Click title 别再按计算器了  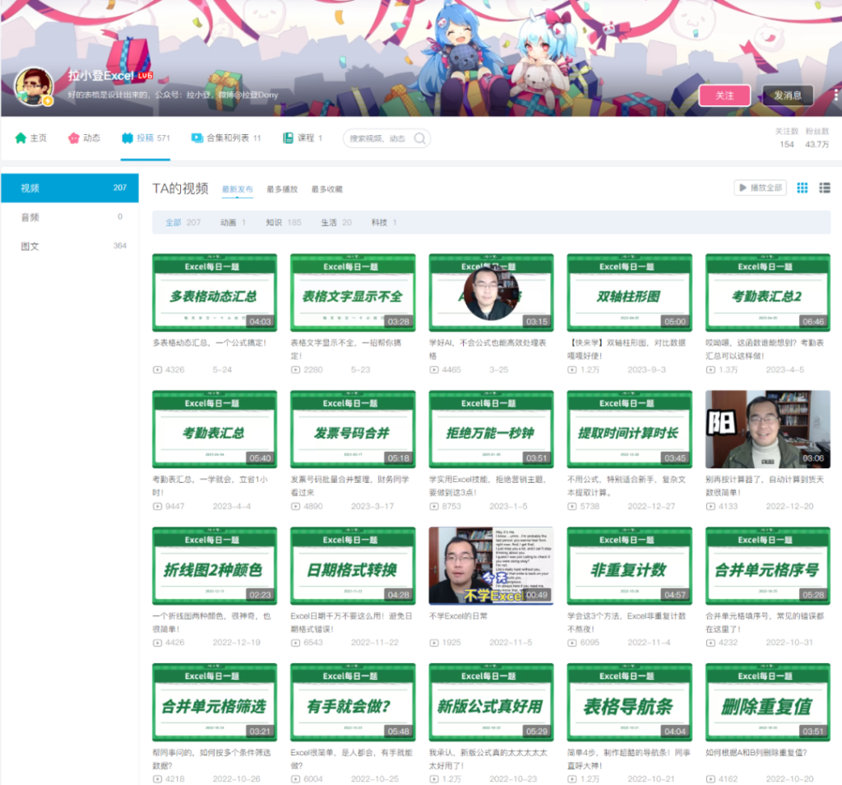[x=765, y=485]
